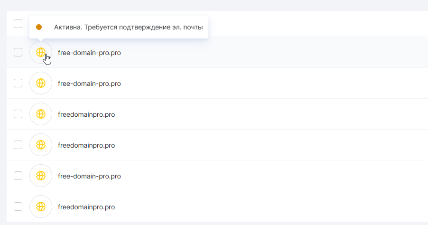Open freedomainpro.pro in the fourth row
This screenshot has height=225, width=428.
click(86, 145)
